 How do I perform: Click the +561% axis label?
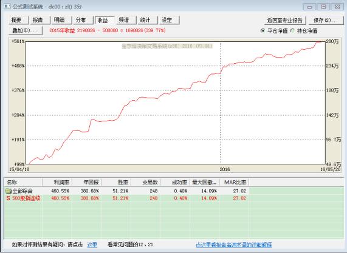pos(18,41)
